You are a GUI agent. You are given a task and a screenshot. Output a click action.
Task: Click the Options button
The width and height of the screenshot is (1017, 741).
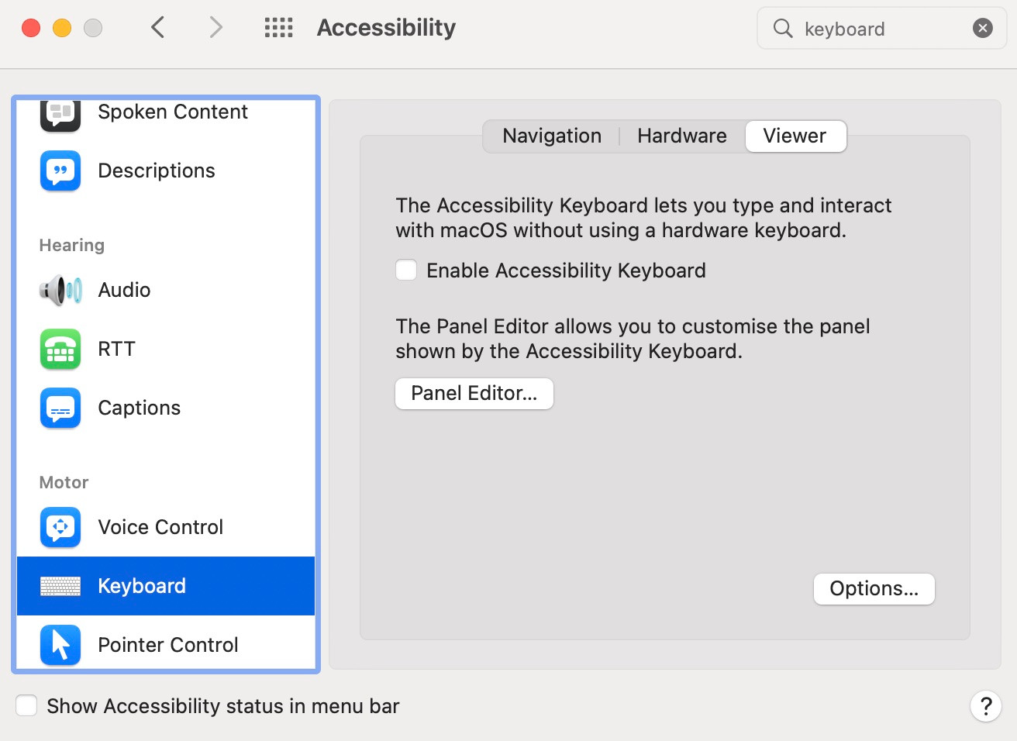point(874,588)
